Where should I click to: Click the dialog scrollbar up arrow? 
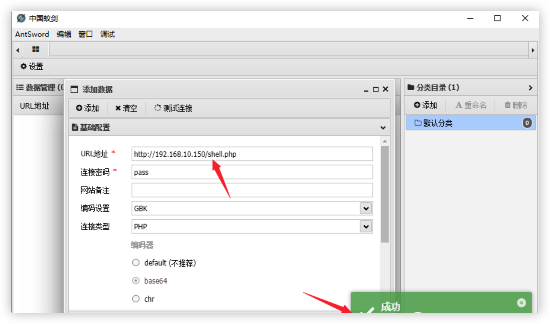385,141
